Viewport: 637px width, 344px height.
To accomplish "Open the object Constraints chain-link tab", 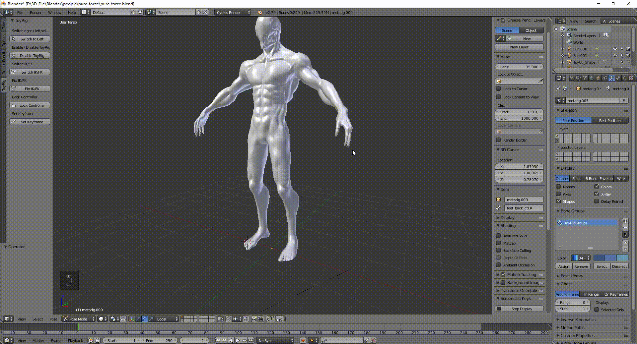I will [605, 78].
